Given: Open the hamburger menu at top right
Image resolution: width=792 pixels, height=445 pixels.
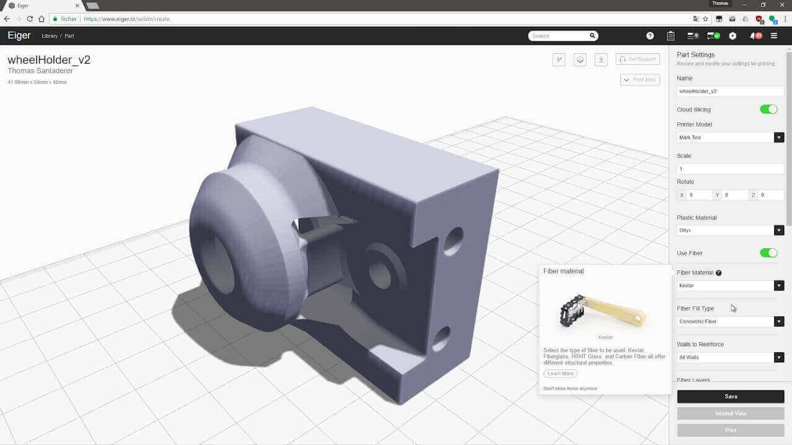Looking at the screenshot, I should pos(774,35).
